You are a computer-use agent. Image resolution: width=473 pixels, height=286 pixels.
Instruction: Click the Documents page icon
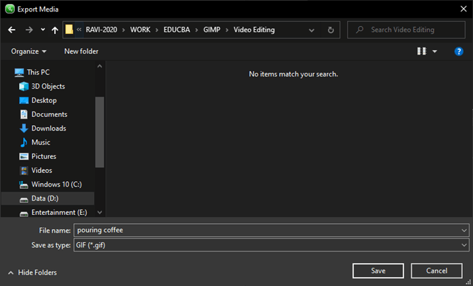click(24, 114)
